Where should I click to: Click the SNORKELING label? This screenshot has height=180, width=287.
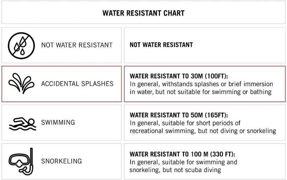pyautogui.click(x=61, y=161)
